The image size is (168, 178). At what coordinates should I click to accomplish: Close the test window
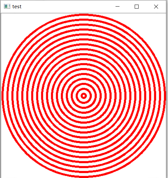coord(156,7)
